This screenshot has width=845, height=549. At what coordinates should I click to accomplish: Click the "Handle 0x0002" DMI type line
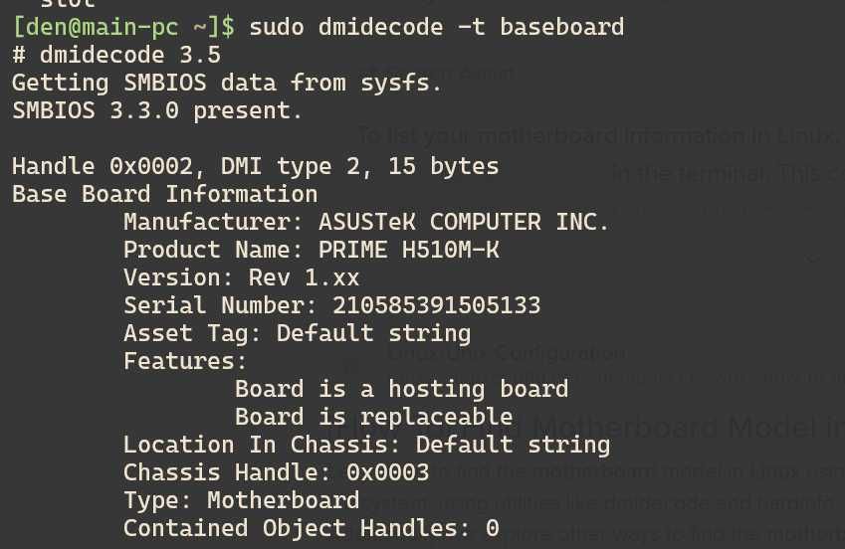(255, 166)
